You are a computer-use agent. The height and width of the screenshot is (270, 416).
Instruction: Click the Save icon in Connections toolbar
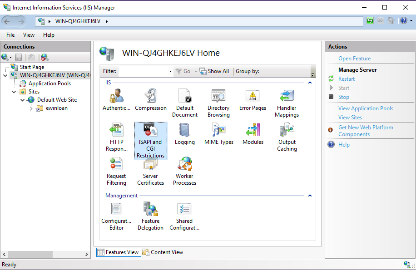(x=19, y=57)
